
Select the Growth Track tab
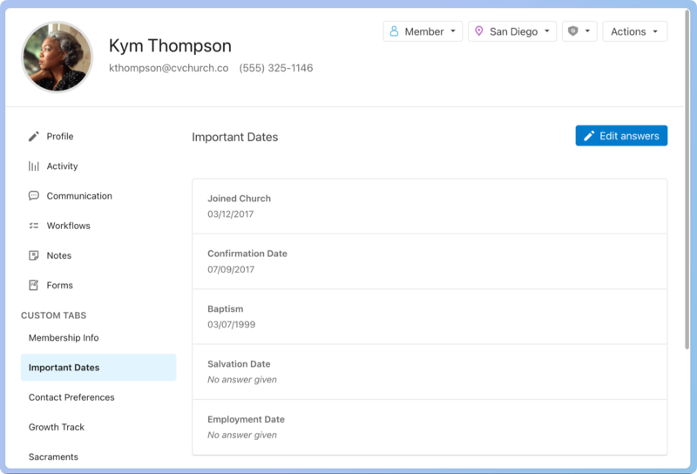click(x=57, y=427)
